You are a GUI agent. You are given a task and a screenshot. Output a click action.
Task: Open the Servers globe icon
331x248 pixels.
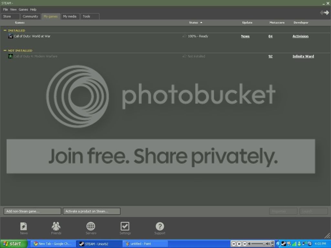tap(91, 226)
